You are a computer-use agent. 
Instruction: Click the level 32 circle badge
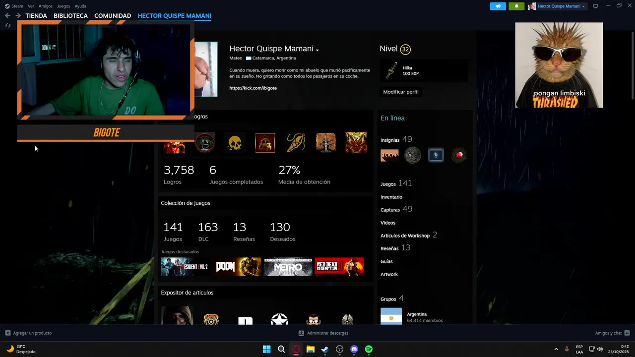405,49
